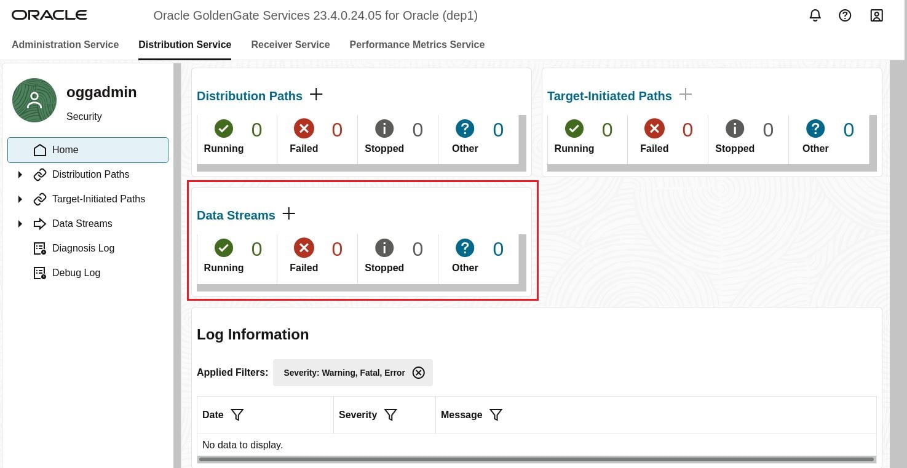907x468 pixels.
Task: Open Diagnosis Log in sidebar
Action: coord(83,248)
